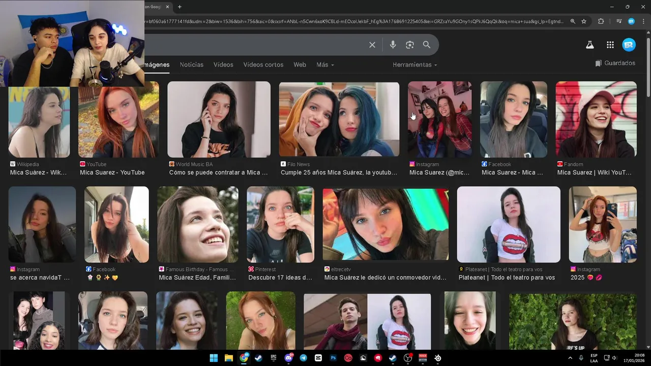651x366 pixels.
Task: Click the microphone icon in system tray
Action: point(581,358)
